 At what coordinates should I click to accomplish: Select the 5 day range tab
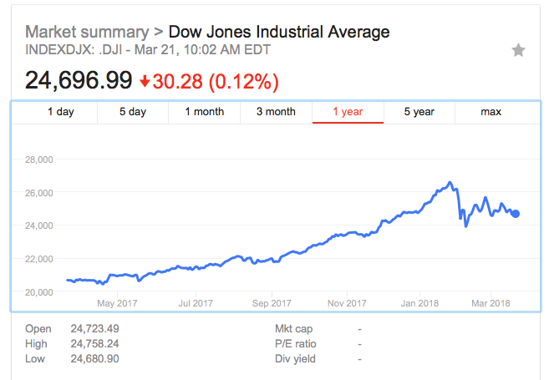(133, 112)
